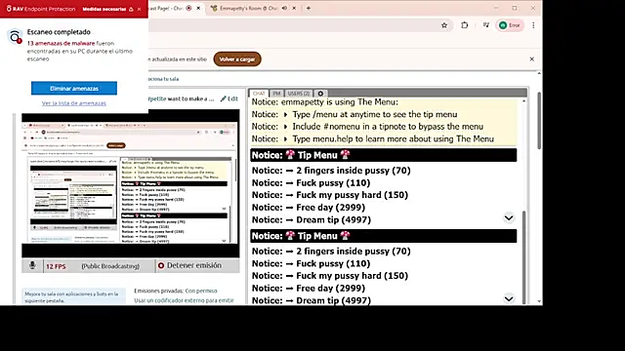The image size is (625, 351).
Task: Open the Chrome three-dot menu
Action: pos(533,25)
